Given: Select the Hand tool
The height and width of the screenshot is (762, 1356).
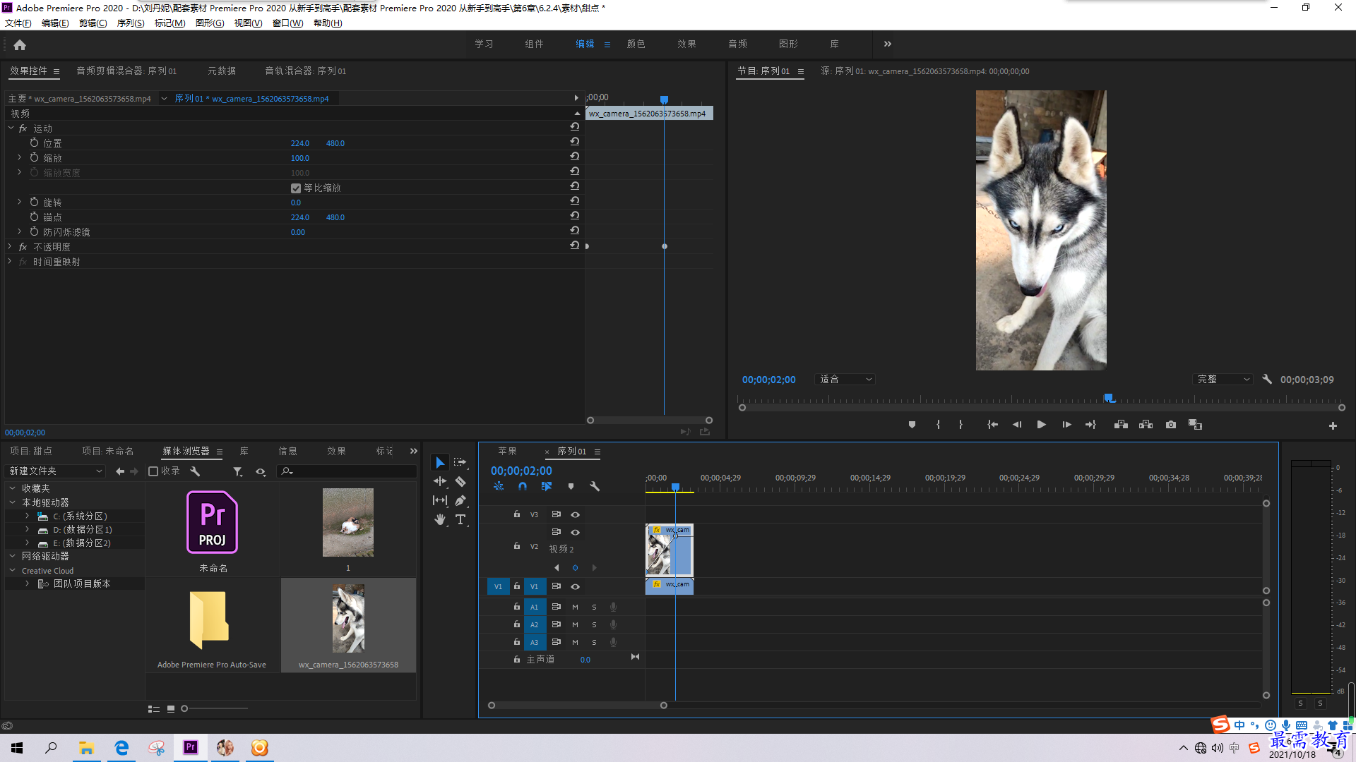Looking at the screenshot, I should tap(440, 519).
